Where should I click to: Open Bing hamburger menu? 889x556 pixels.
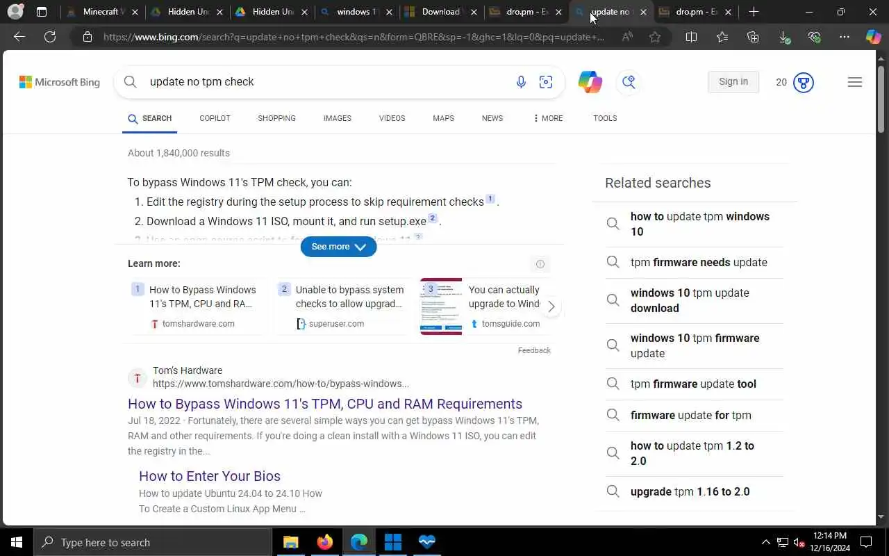(855, 82)
